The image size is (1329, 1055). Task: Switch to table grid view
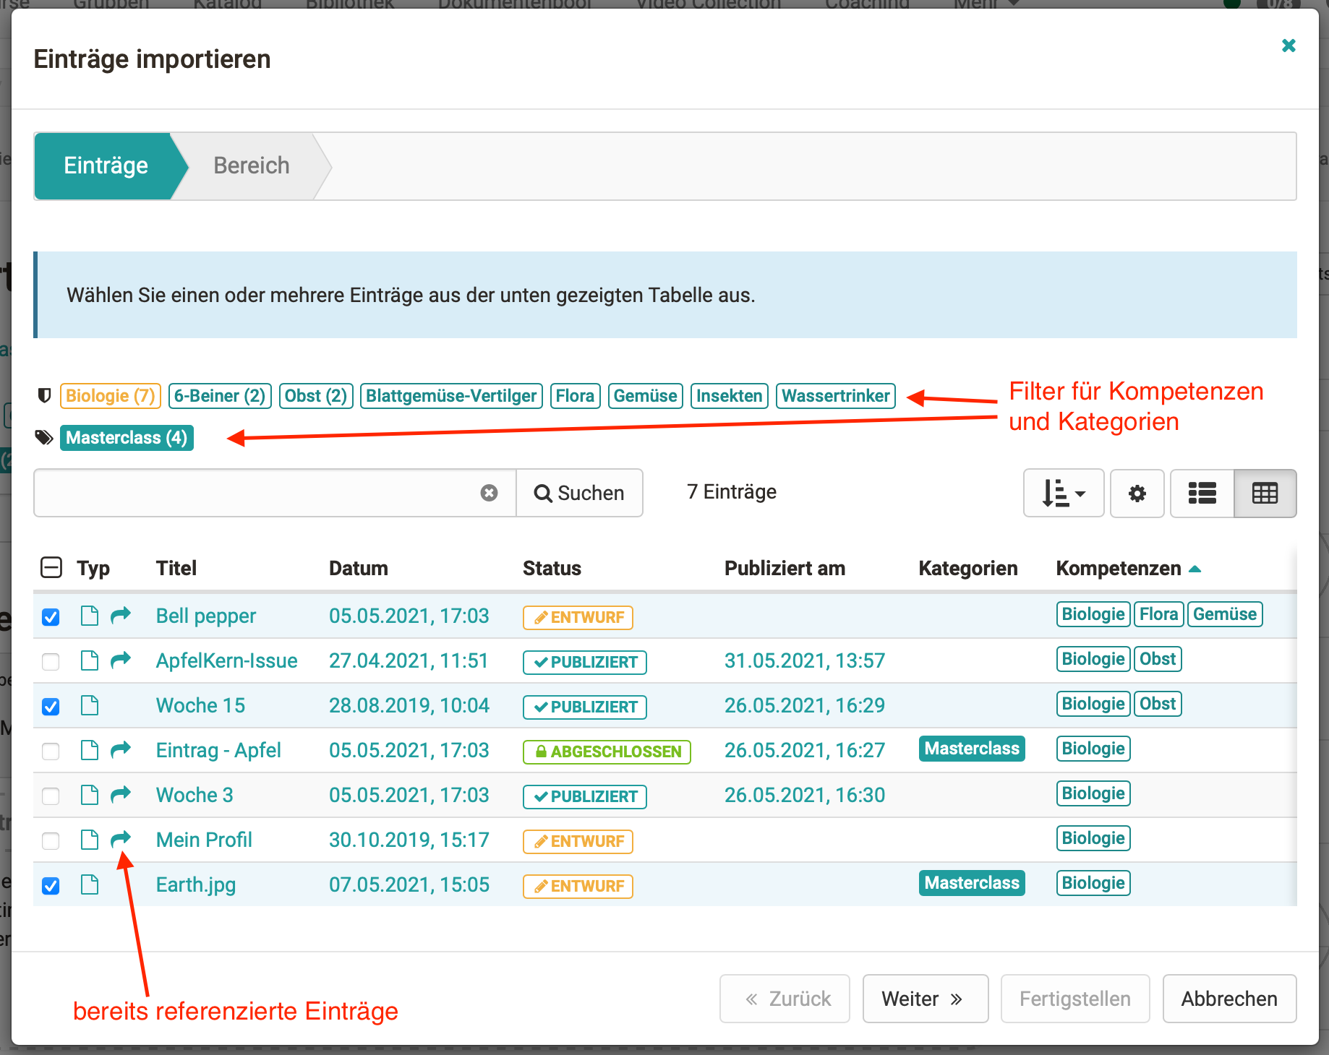(1265, 494)
